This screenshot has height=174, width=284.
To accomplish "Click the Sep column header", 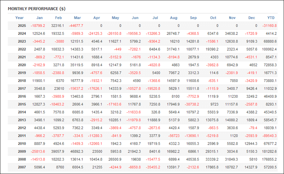I will (x=193, y=18).
